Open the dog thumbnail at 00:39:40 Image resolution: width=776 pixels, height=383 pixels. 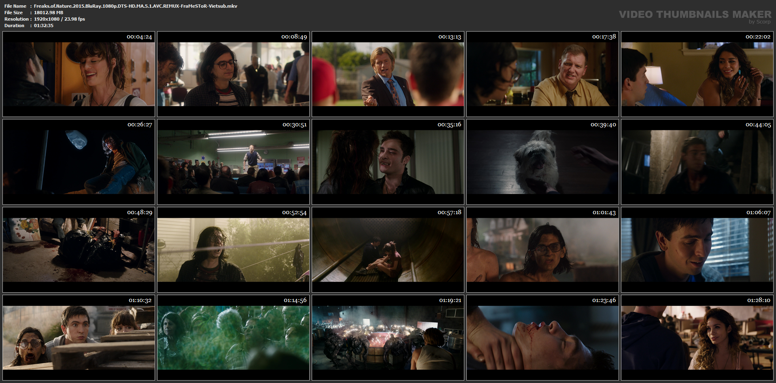pos(542,162)
